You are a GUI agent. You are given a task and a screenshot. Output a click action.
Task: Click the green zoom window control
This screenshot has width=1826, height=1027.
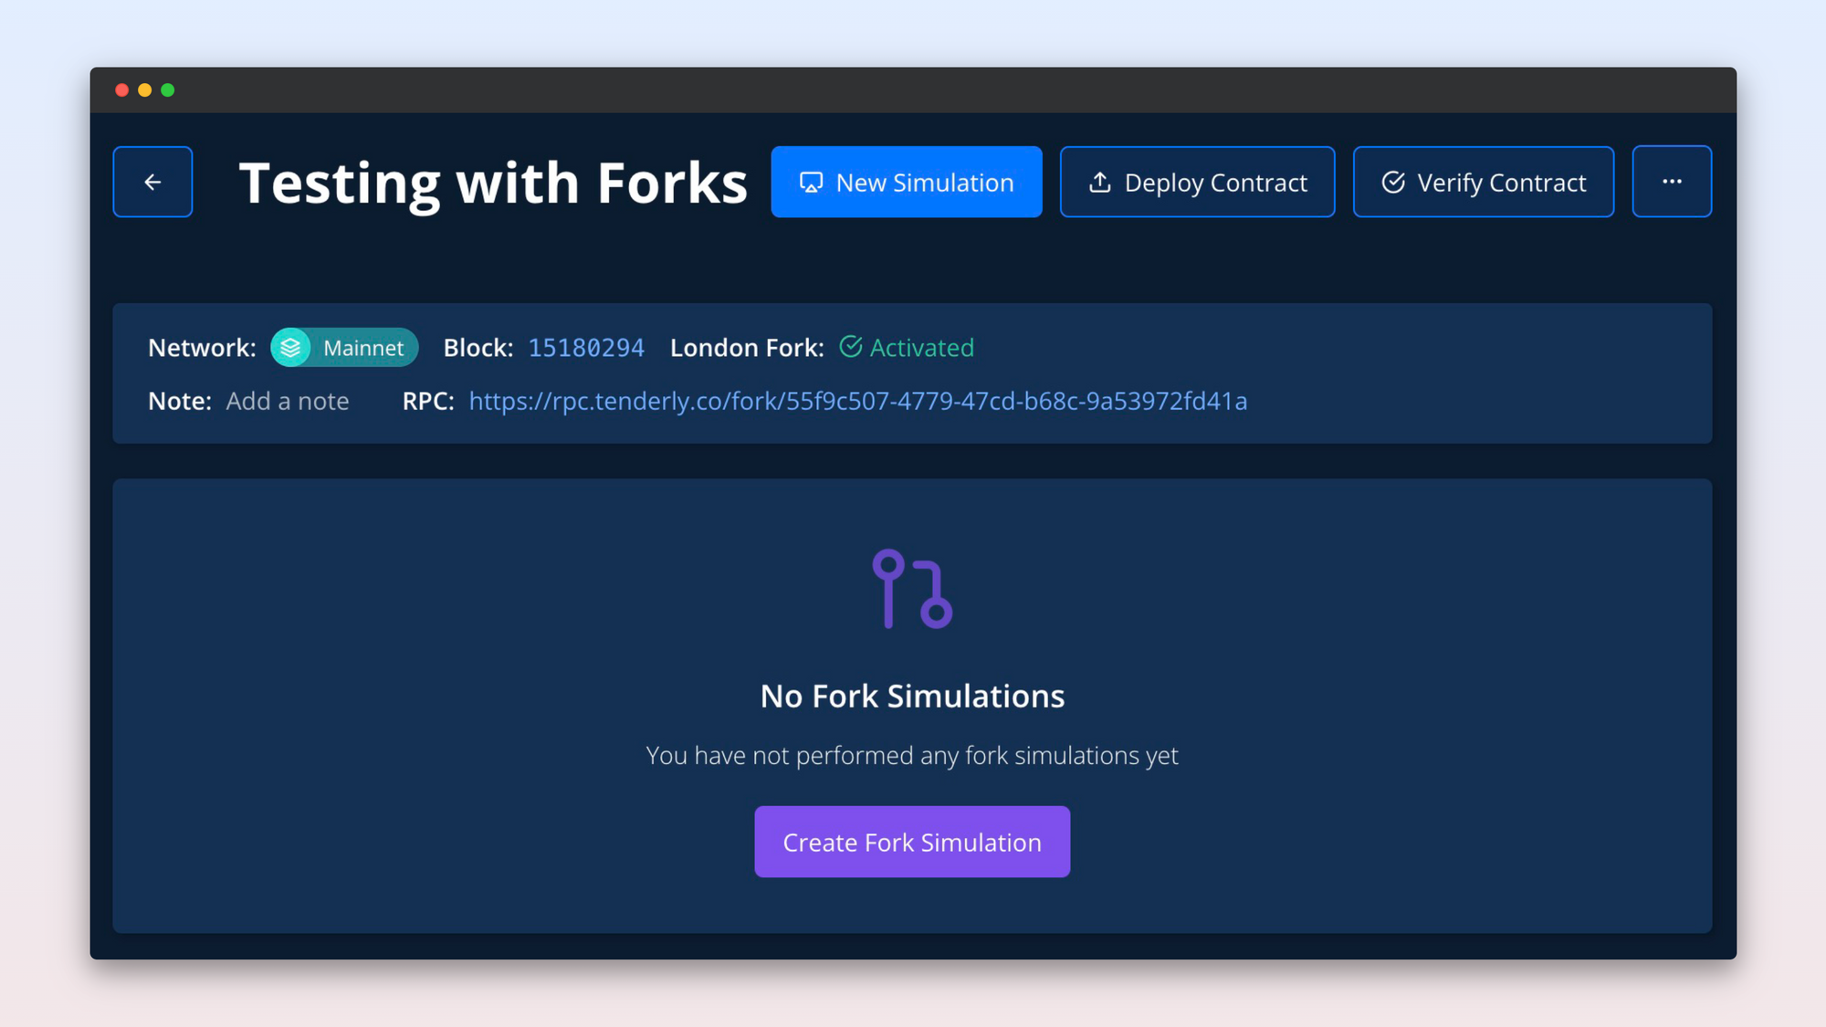point(168,89)
